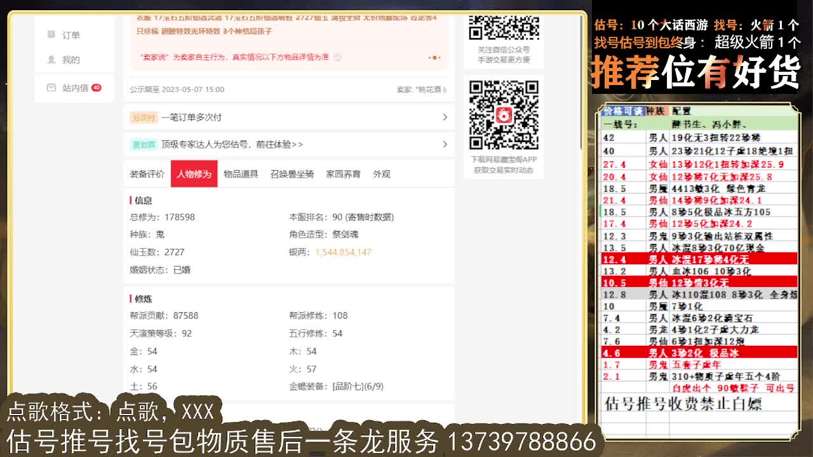Click the 微信公众号 QR code

pos(504,29)
